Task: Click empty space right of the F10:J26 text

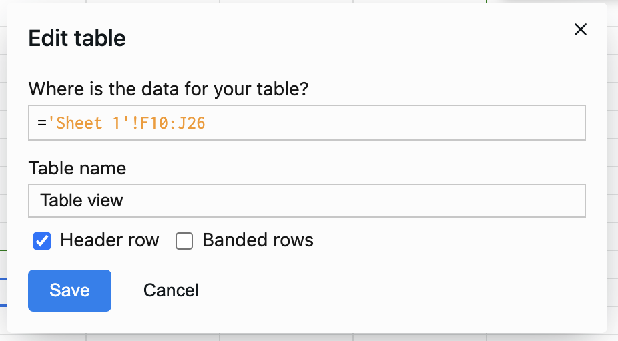Action: 394,123
